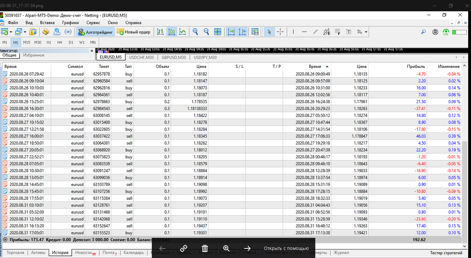471x258 pixels.
Task: Select the Fibonacci retracement tool
Action: pyautogui.click(x=338, y=32)
